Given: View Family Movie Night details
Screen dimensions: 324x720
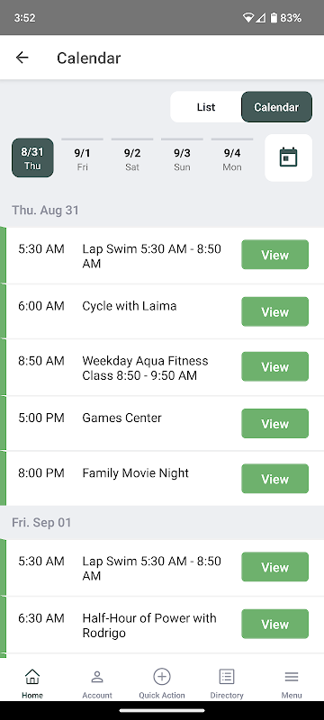Looking at the screenshot, I should 274,479.
